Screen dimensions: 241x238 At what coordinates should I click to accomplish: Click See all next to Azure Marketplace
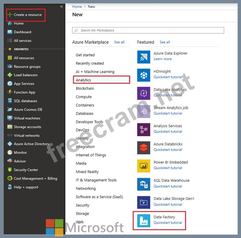(119, 42)
